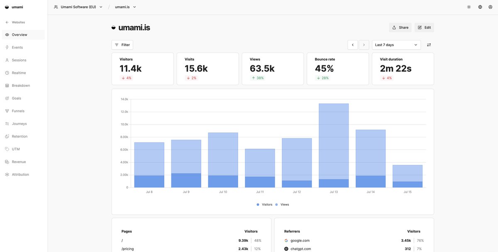Screen dimensions: 498x252
Task: Open Funnels icon in sidebar
Action: click(7, 111)
